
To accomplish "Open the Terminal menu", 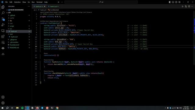I will click(x=39, y=2).
